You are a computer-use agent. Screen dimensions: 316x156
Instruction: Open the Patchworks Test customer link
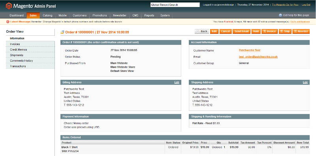(250, 50)
